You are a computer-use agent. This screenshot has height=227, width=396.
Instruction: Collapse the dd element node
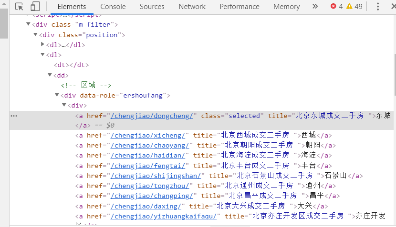pos(50,75)
